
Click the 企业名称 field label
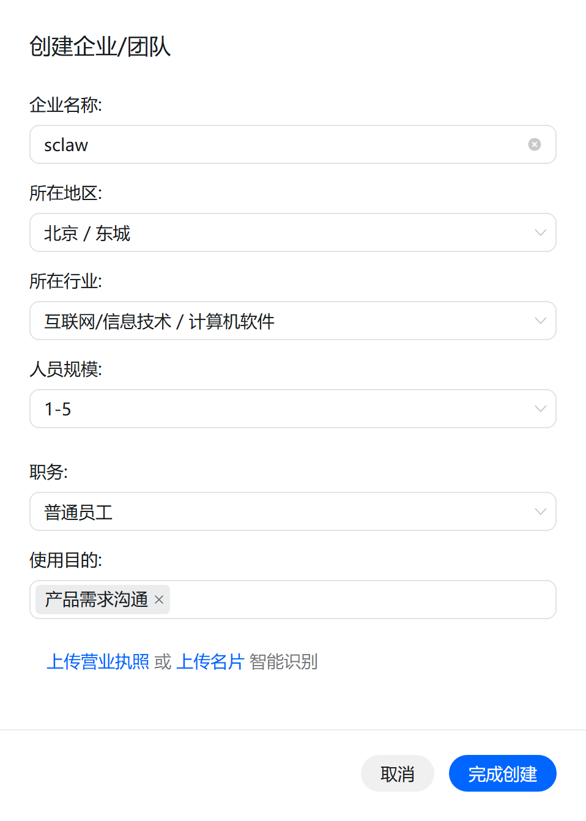pyautogui.click(x=65, y=105)
